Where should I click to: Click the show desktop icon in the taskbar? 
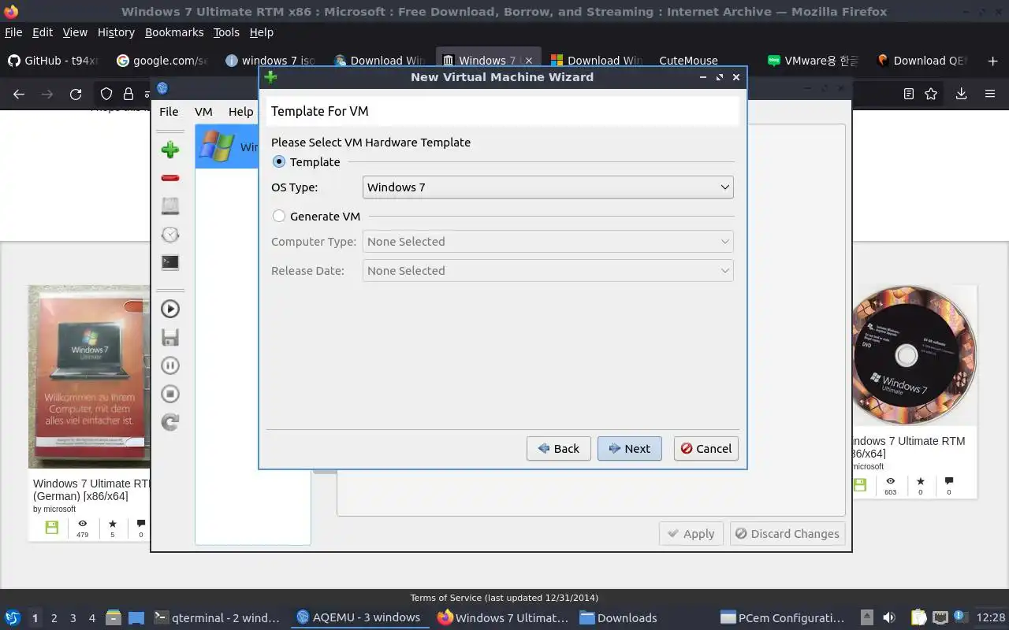point(136,617)
